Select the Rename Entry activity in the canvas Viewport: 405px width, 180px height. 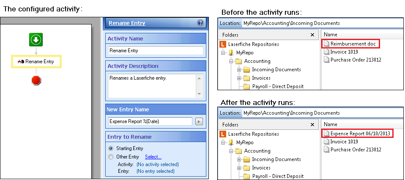[36, 62]
